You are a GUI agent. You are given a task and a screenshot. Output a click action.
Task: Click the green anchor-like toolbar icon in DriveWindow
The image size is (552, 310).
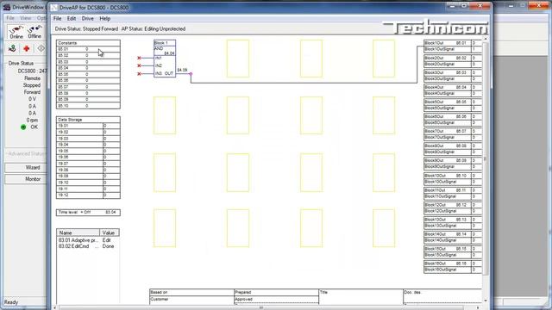12,48
